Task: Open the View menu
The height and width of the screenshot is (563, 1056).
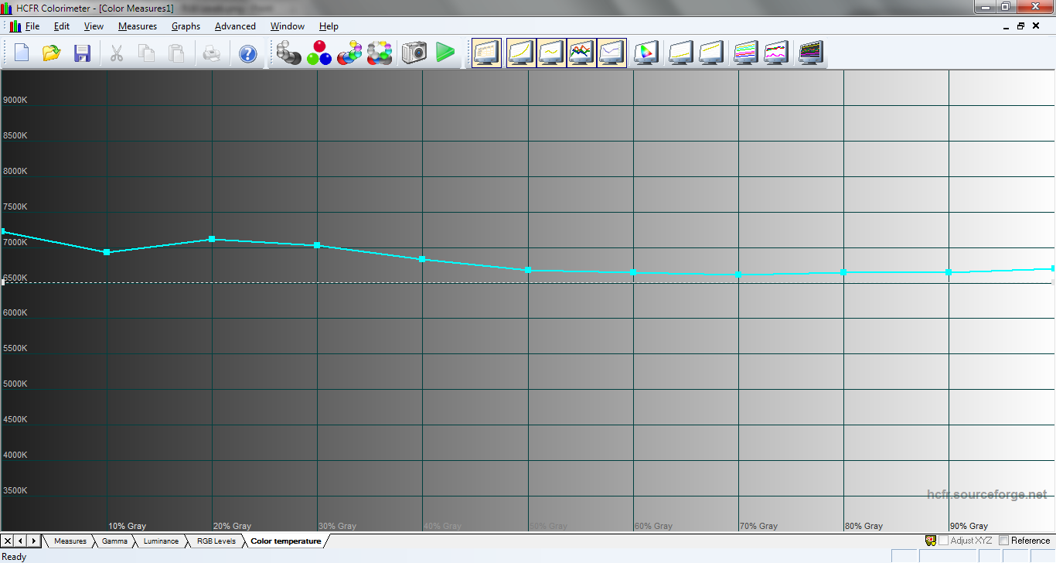Action: 94,26
